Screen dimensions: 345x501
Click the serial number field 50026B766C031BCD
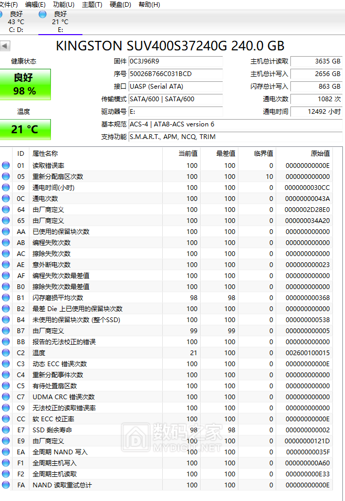click(x=175, y=74)
